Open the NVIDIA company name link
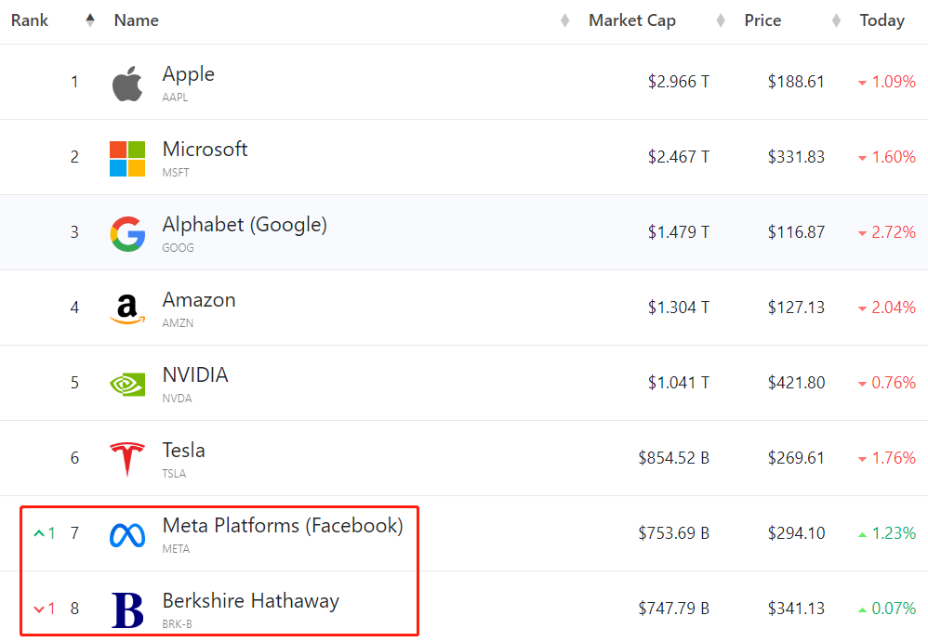Screen dimensions: 928x642 pos(195,374)
